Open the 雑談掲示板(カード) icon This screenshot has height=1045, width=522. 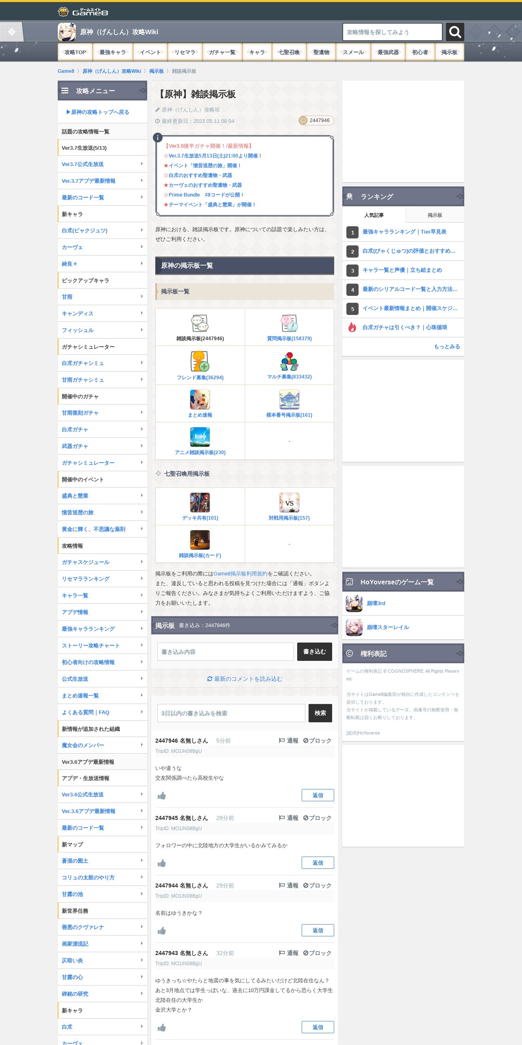click(200, 540)
